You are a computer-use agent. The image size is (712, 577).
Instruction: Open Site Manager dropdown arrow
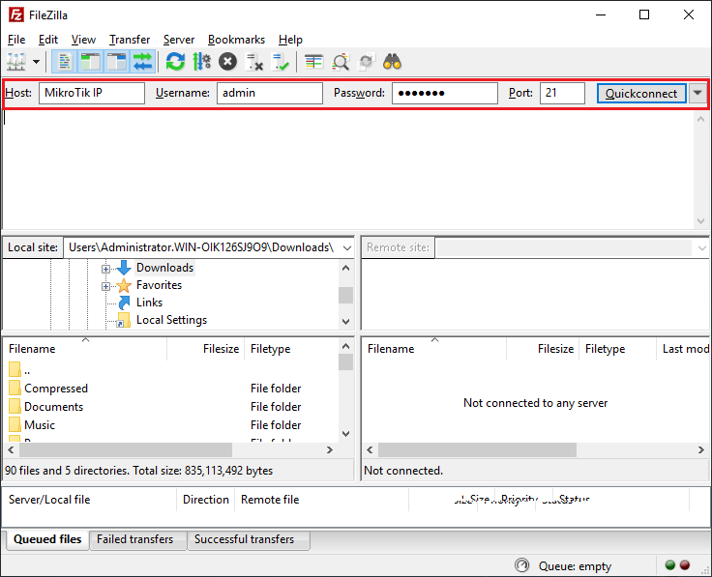[x=37, y=62]
